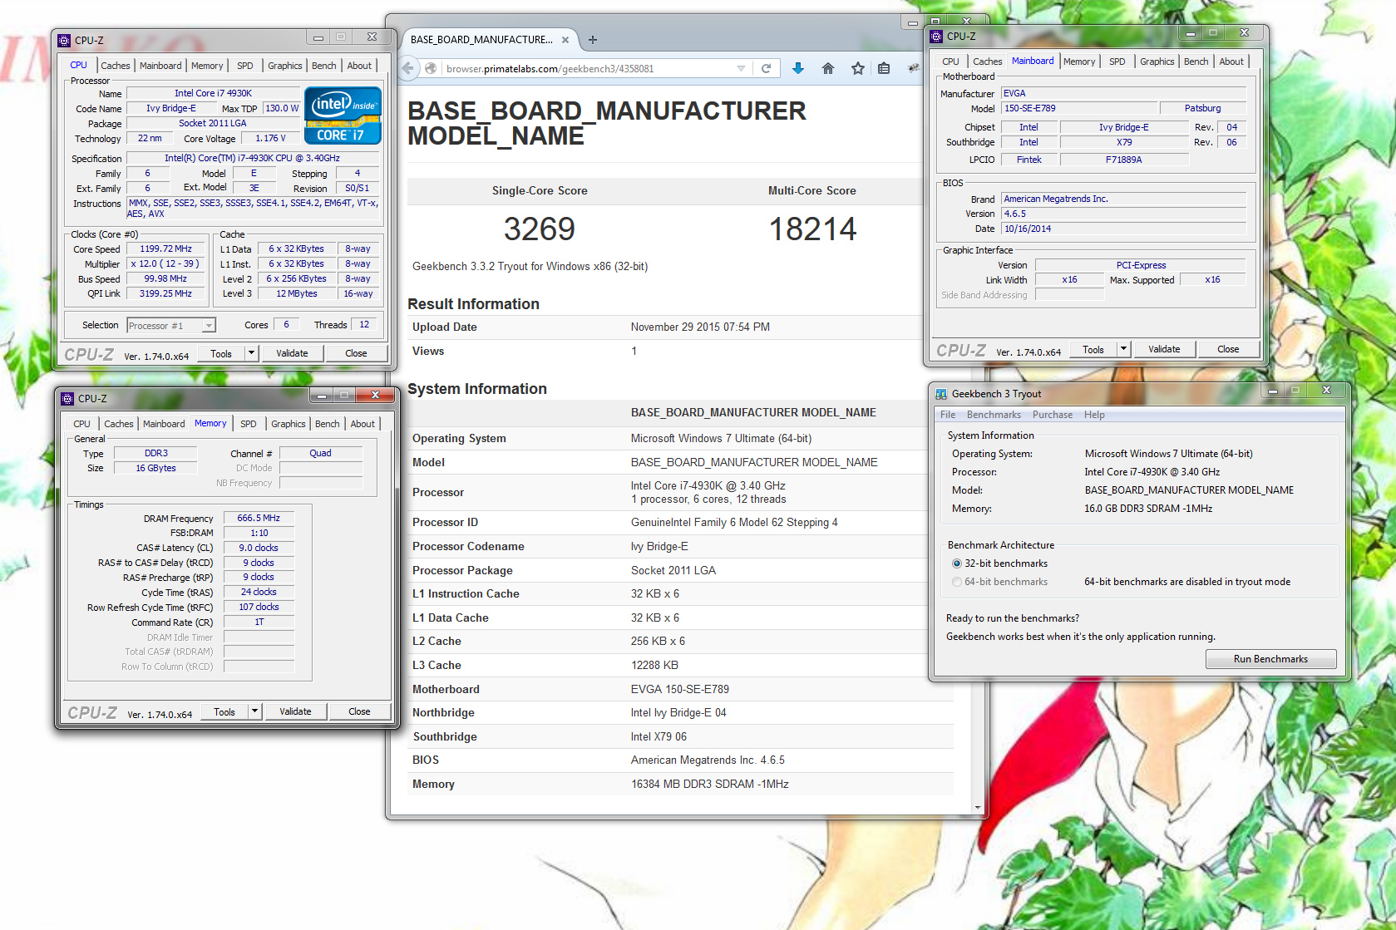1396x930 pixels.
Task: Click Tools button in the Memory window
Action: (x=224, y=711)
